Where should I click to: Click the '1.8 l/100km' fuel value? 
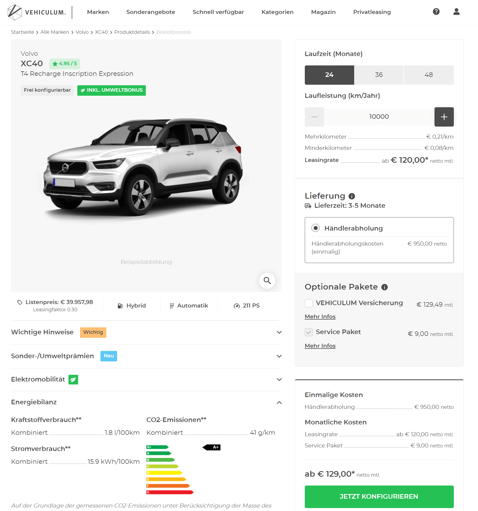click(x=122, y=433)
